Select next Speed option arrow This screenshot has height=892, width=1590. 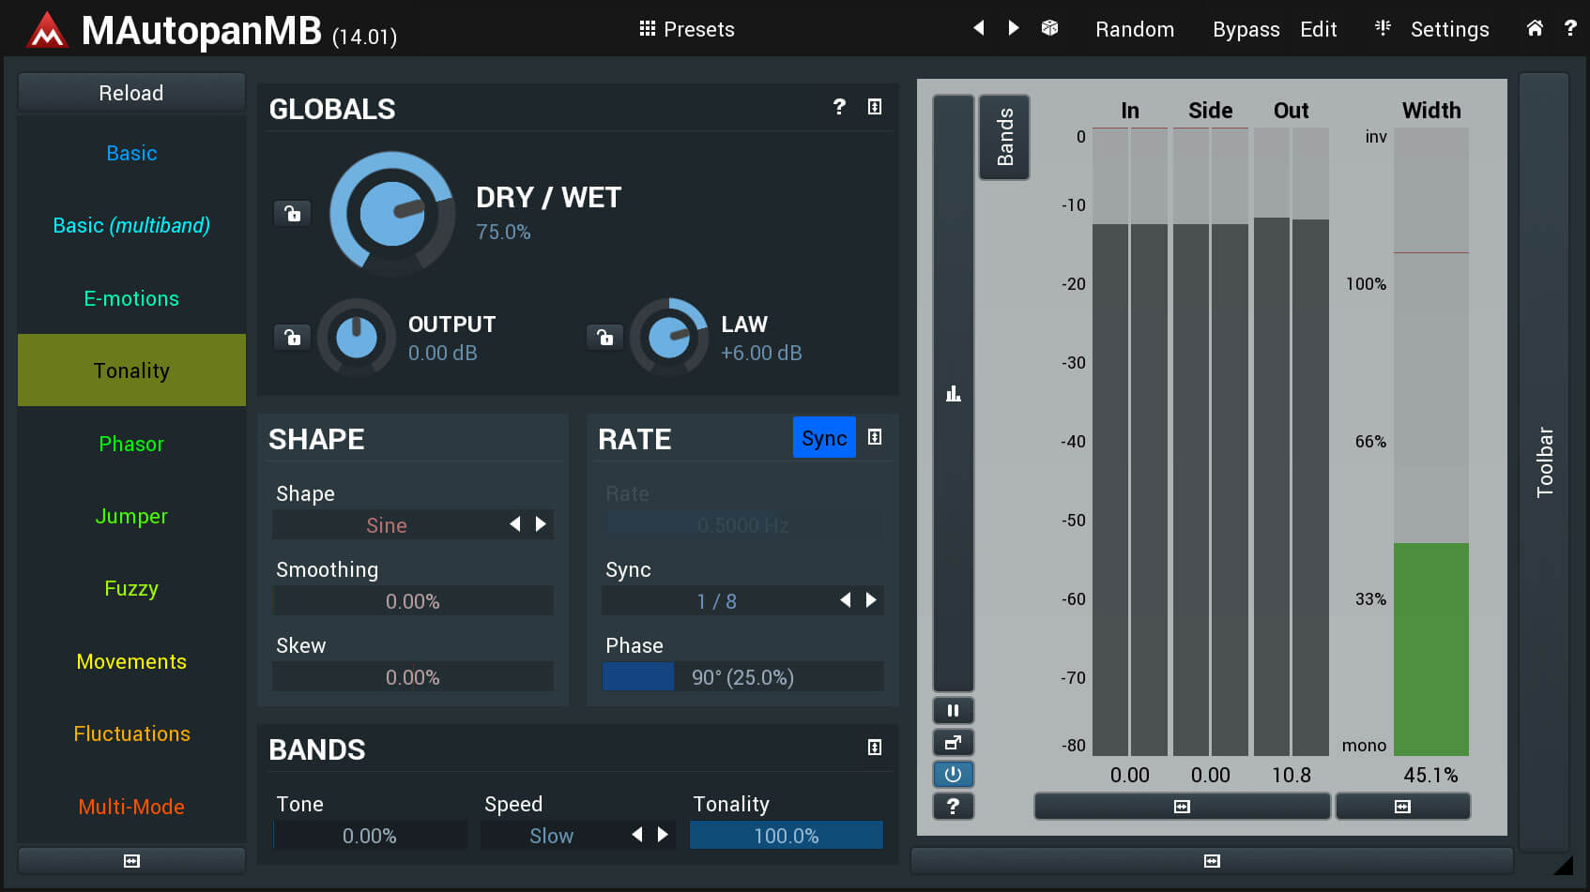click(x=663, y=835)
